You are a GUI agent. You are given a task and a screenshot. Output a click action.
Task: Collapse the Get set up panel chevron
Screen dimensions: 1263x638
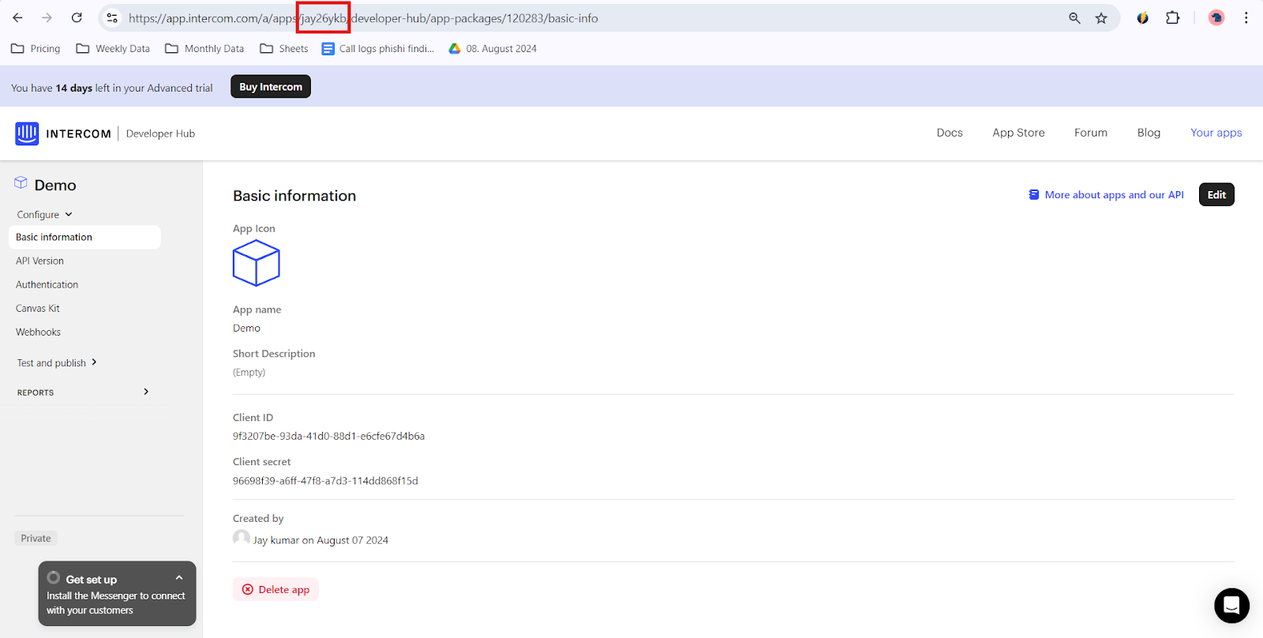179,578
